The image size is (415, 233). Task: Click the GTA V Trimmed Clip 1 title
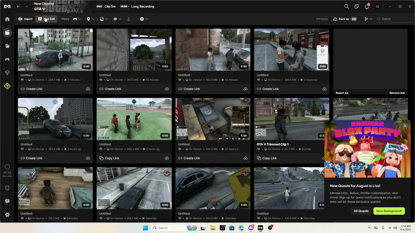click(273, 144)
